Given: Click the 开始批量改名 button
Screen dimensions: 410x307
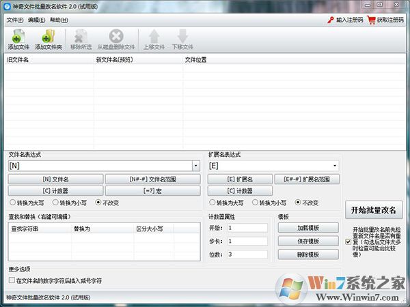Looking at the screenshot, I should coord(374,210).
